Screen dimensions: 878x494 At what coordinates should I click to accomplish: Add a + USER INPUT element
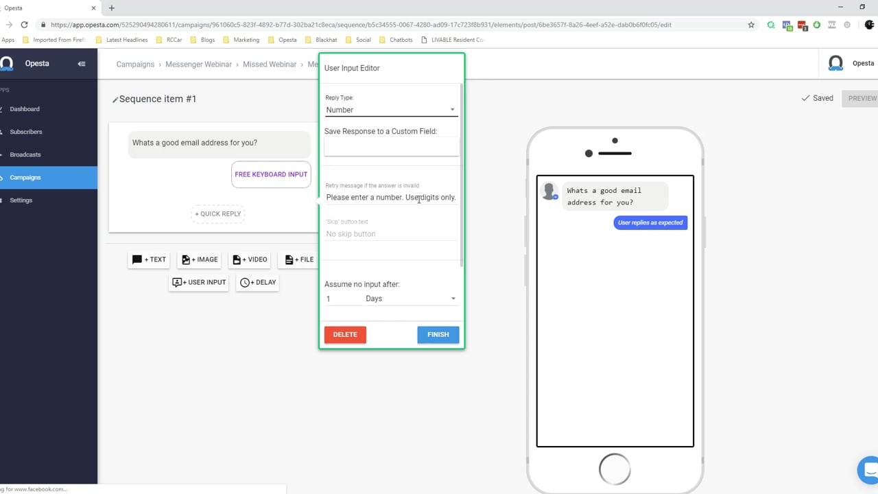pos(198,282)
